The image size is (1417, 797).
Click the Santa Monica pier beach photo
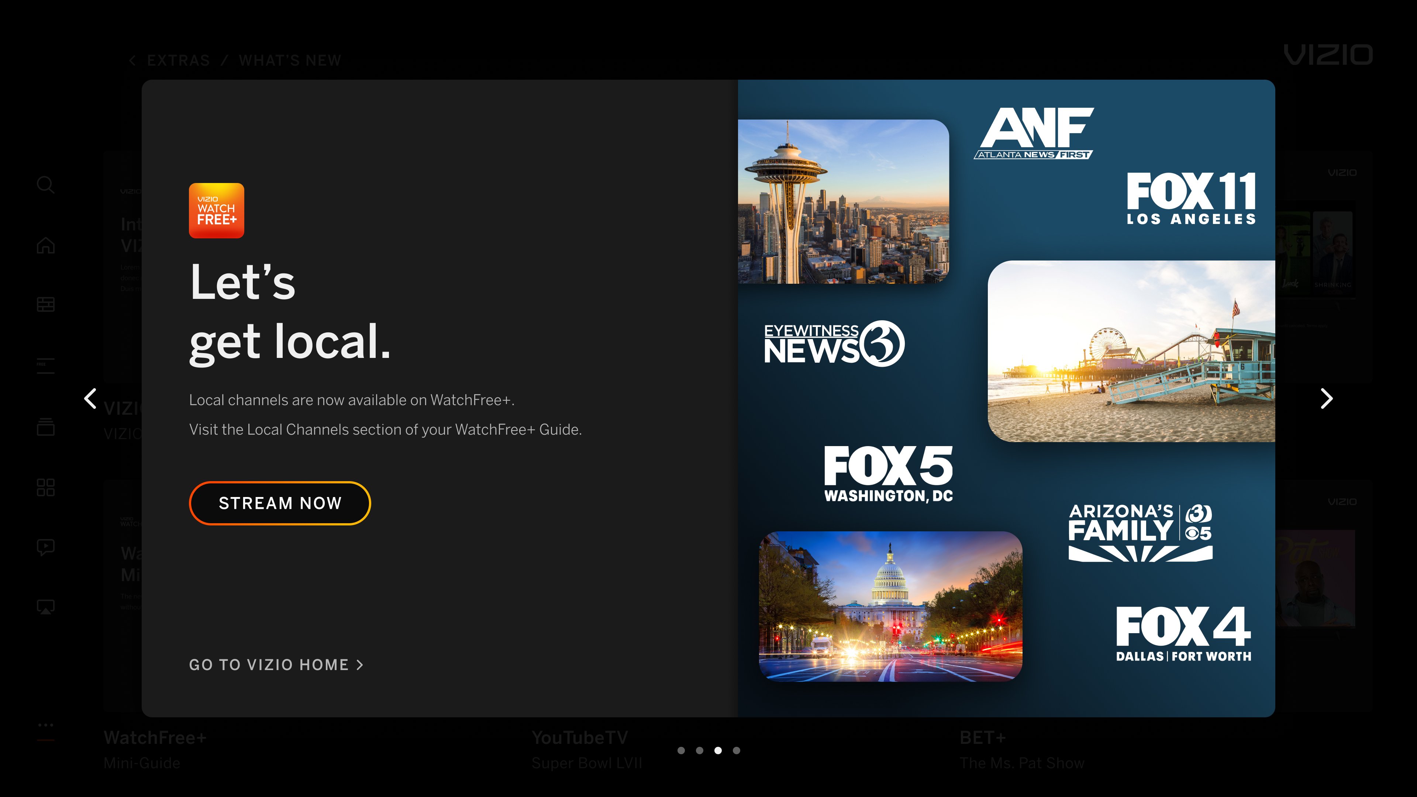click(1131, 351)
